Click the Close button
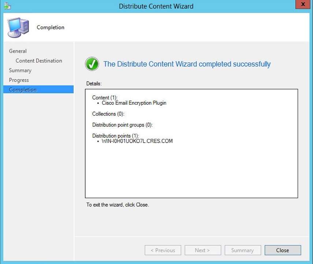The height and width of the screenshot is (264, 313). click(x=282, y=250)
